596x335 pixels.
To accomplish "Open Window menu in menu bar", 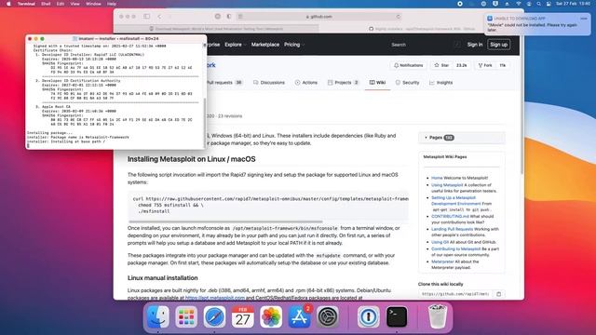I will pos(93,4).
